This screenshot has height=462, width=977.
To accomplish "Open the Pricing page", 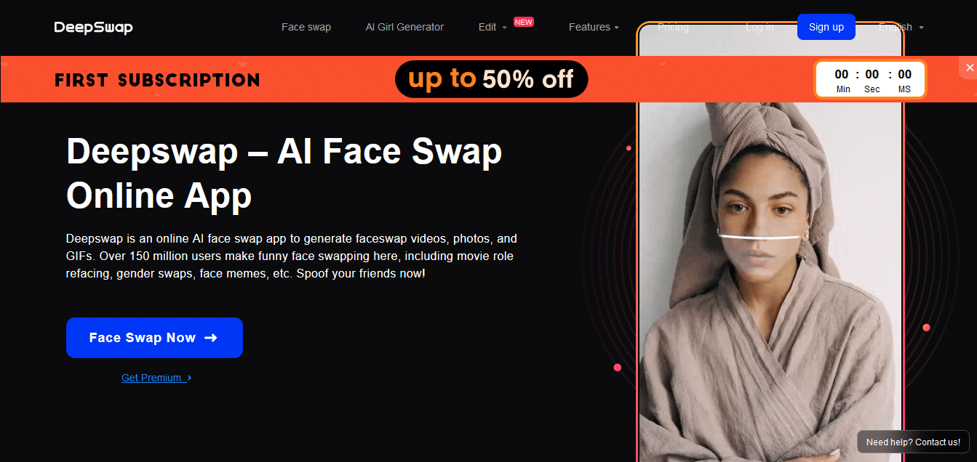I will [673, 27].
